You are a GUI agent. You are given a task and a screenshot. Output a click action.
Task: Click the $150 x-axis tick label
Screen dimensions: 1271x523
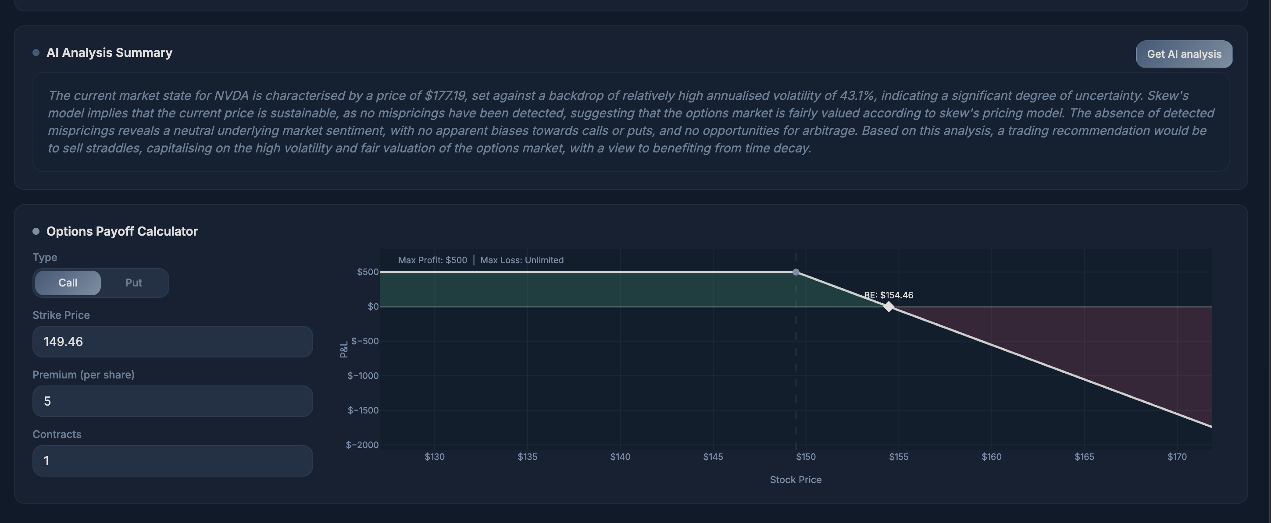tap(806, 457)
